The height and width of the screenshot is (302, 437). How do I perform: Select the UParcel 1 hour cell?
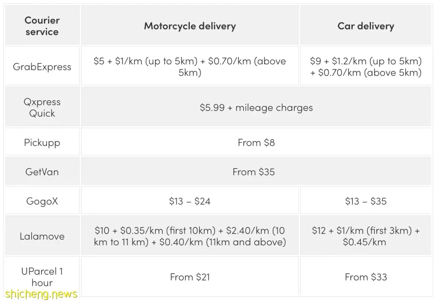pos(42,277)
